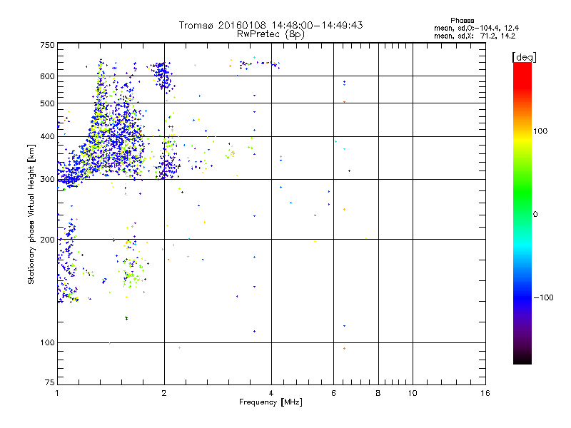This screenshot has width=571, height=428.
Task: Click the x-axis tick label '1'
Action: 57,393
